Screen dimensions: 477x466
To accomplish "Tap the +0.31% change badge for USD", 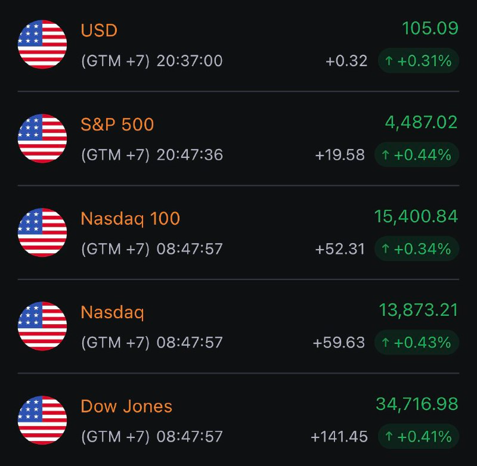I will 418,61.
